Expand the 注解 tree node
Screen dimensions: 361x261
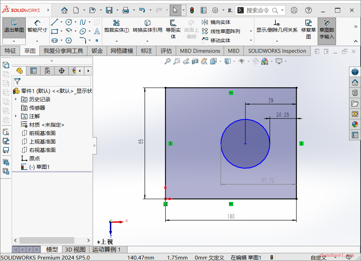coord(16,116)
